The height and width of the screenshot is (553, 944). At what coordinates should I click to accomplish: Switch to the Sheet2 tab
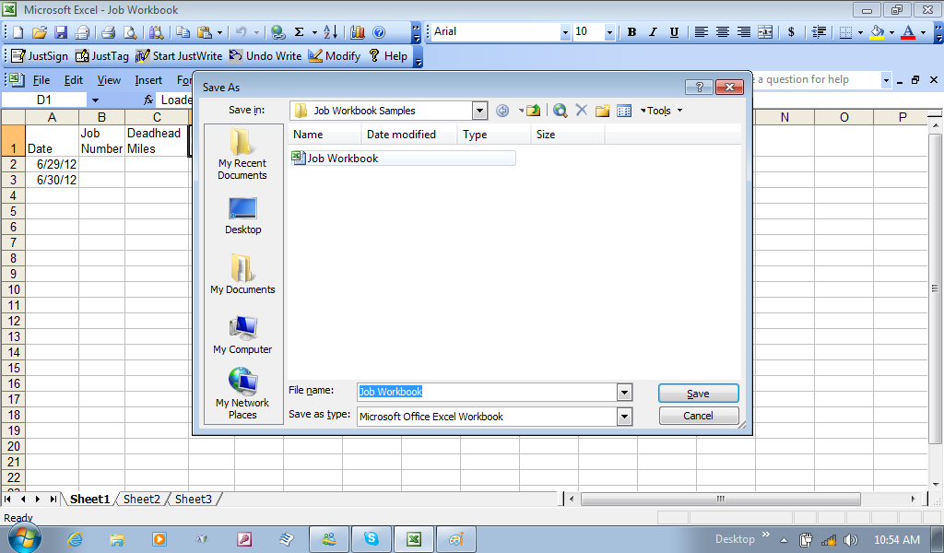pyautogui.click(x=142, y=499)
